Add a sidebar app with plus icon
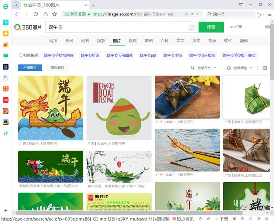The image size is (274, 221). click(6, 211)
